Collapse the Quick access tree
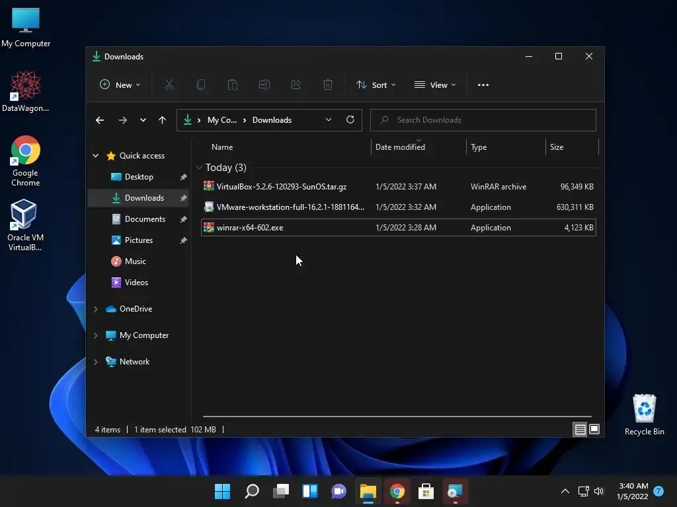 pos(95,156)
